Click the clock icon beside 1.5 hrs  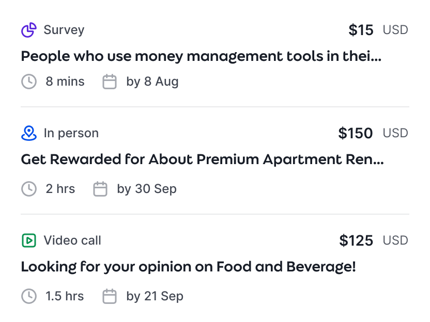(x=29, y=296)
